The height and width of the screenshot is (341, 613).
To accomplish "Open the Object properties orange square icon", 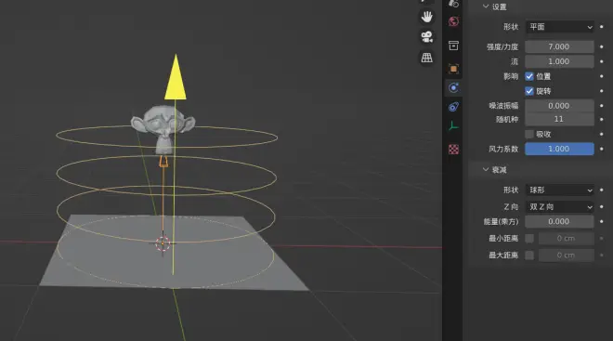I will 453,69.
